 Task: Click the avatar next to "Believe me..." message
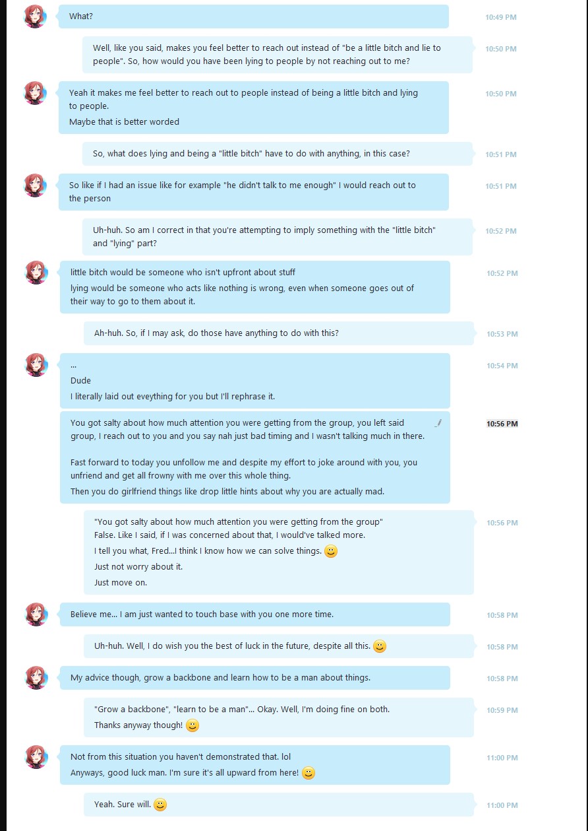pos(36,615)
